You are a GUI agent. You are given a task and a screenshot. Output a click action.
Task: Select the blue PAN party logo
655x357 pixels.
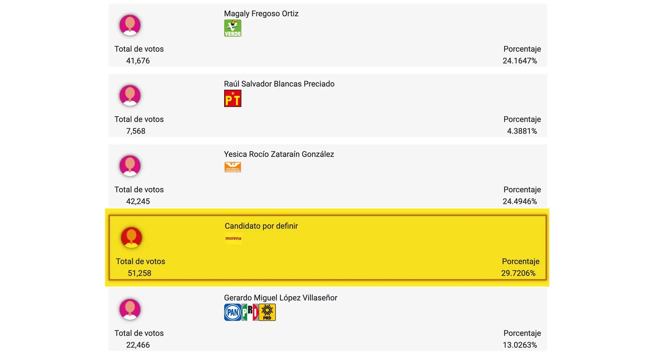pyautogui.click(x=233, y=312)
